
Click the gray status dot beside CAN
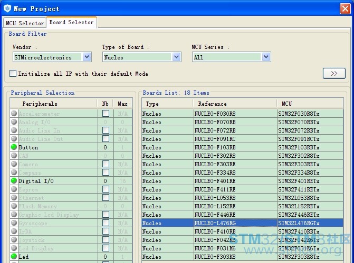[14, 155]
